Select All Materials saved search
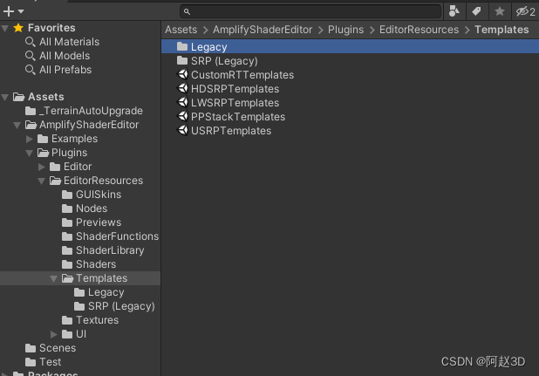Screen dimensions: 539x376 tap(69, 42)
